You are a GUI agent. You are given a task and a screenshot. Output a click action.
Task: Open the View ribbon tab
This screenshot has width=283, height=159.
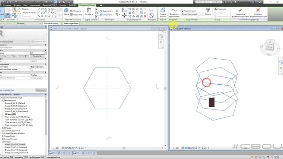click(25, 5)
